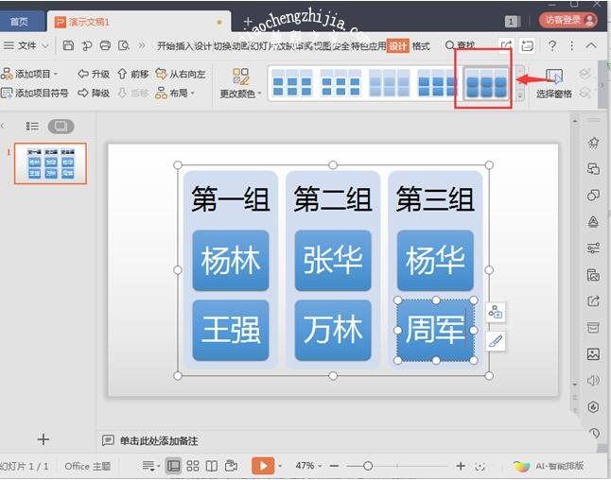Open the 47% zoom level dropdown
The width and height of the screenshot is (611, 480).
(x=308, y=466)
